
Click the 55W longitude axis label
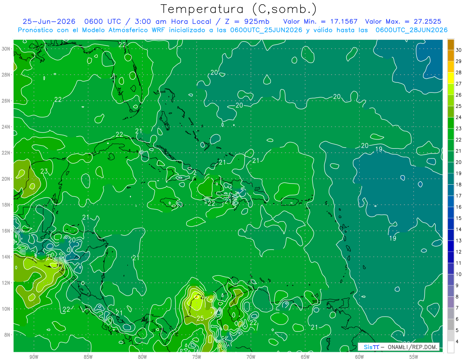tap(414, 357)
